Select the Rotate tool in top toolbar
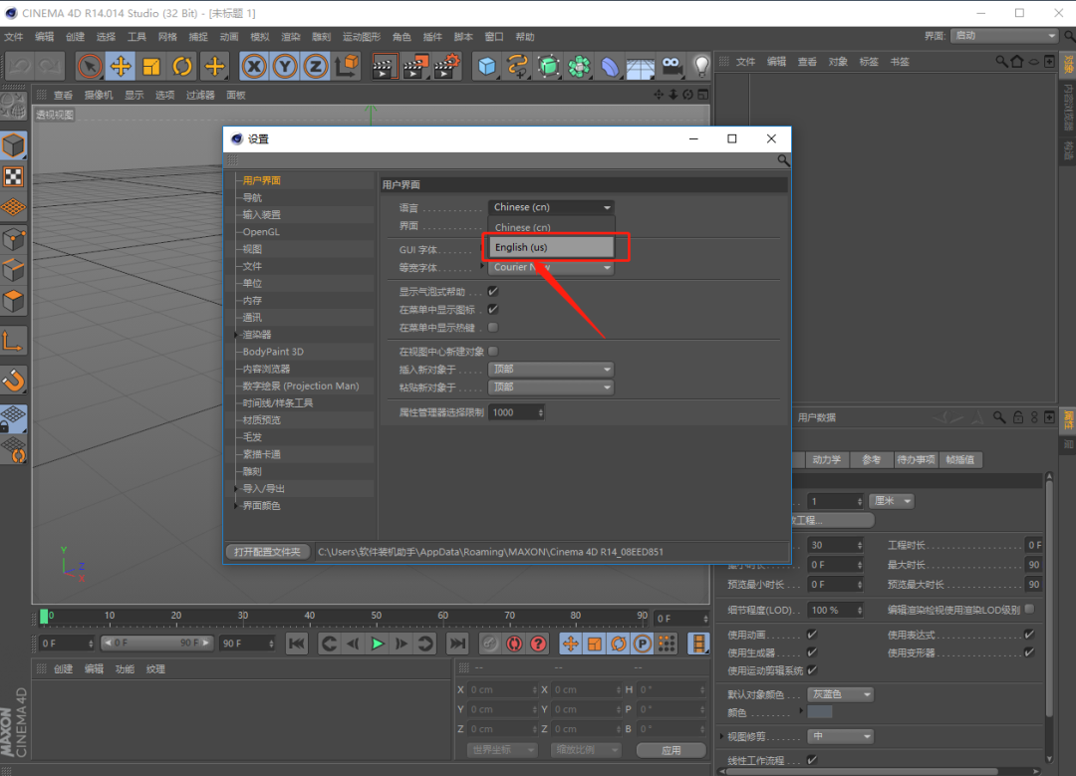The image size is (1076, 776). click(182, 67)
